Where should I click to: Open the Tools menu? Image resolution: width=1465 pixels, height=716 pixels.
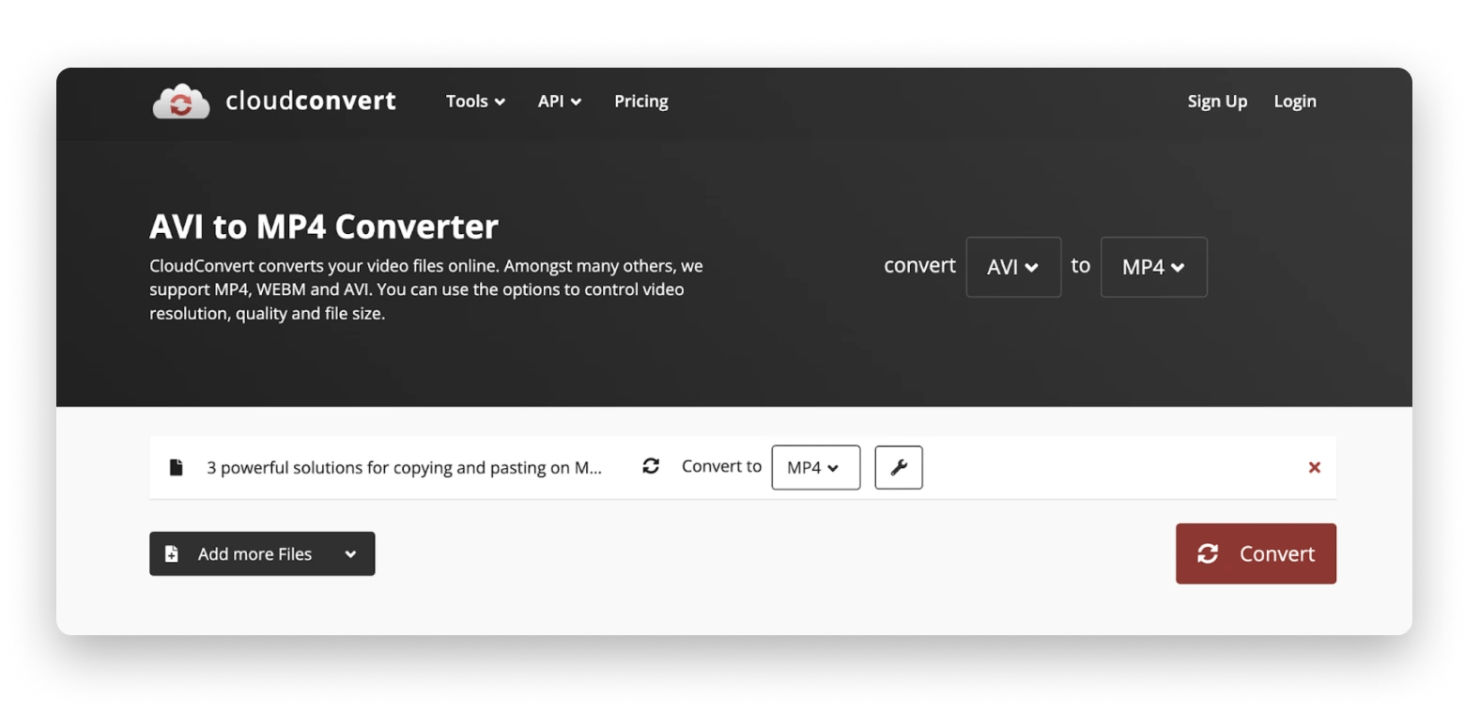475,101
